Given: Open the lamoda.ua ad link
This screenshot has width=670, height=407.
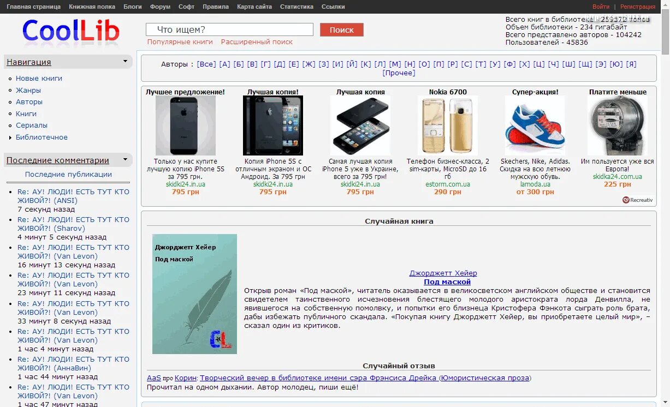Looking at the screenshot, I should click(x=535, y=184).
